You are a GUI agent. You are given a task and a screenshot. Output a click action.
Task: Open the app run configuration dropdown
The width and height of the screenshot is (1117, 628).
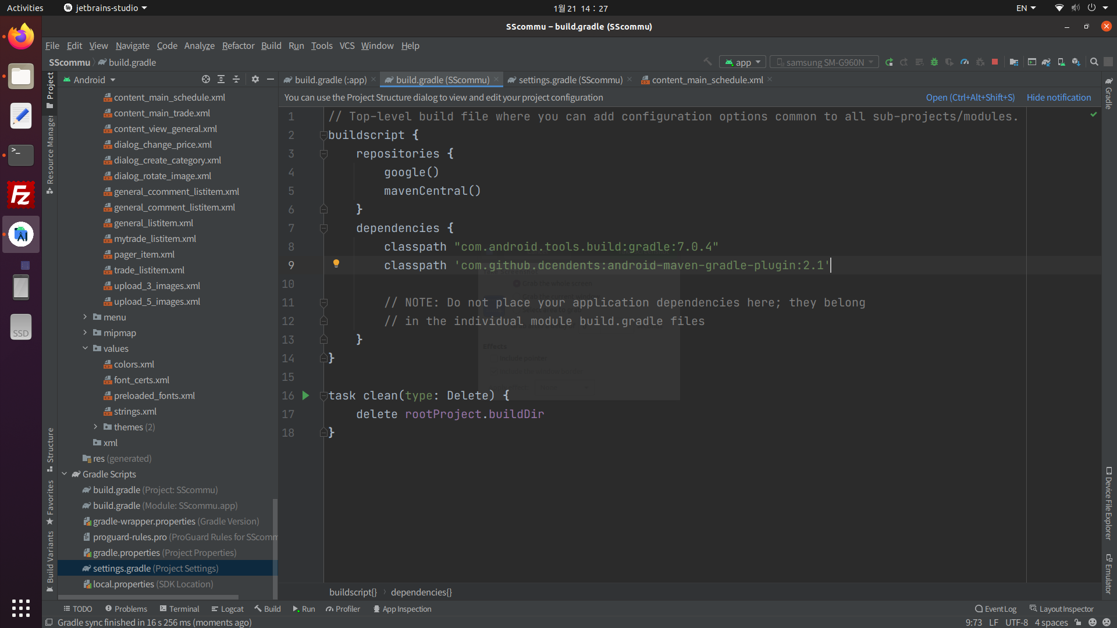tap(742, 62)
